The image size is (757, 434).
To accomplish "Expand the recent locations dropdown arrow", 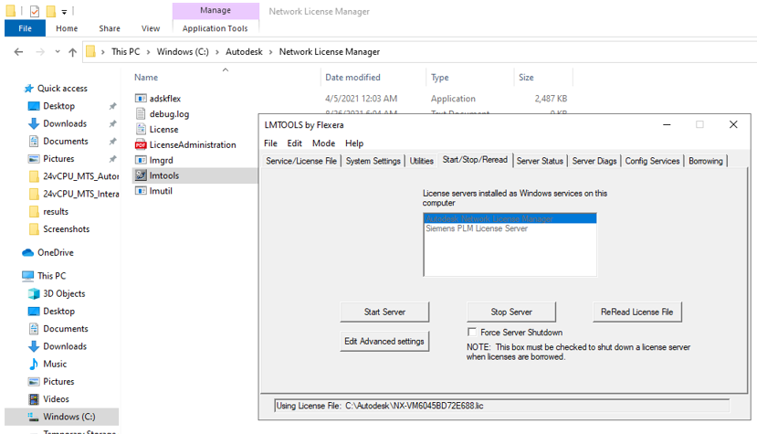I will click(57, 52).
